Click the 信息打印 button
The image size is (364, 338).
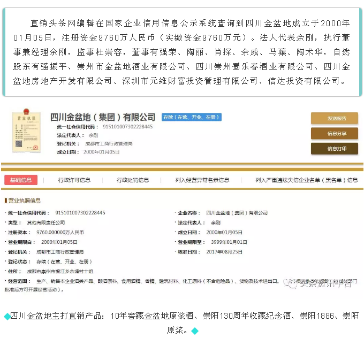[334, 149]
